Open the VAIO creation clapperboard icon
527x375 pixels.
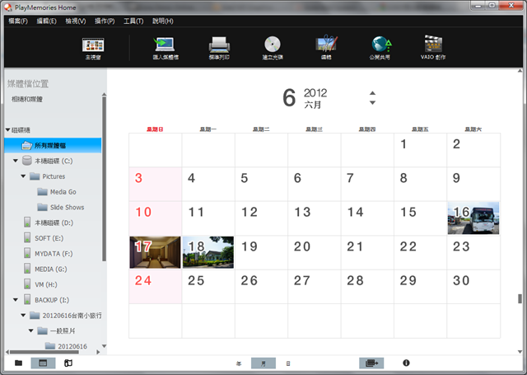[433, 44]
